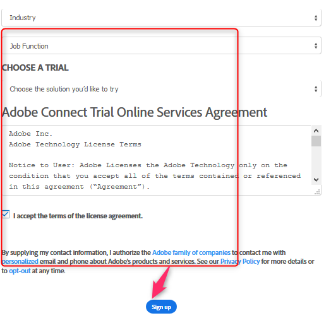Open the Industry dropdown

[x=161, y=18]
